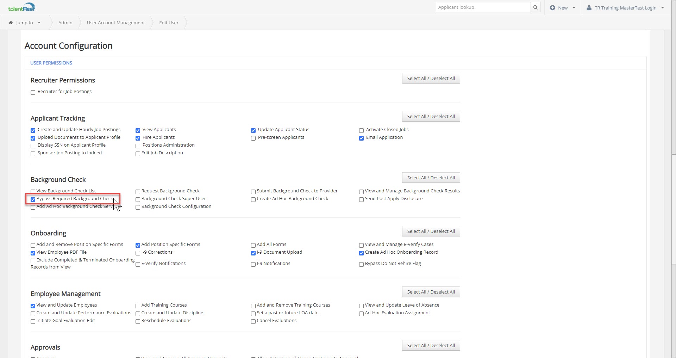
Task: Open the USER PERMISSIONS tab
Action: pyautogui.click(x=51, y=63)
